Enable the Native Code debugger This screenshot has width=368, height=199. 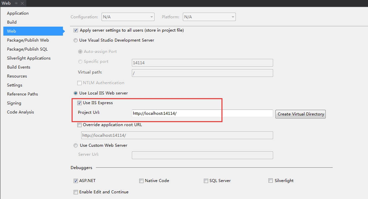(x=141, y=181)
